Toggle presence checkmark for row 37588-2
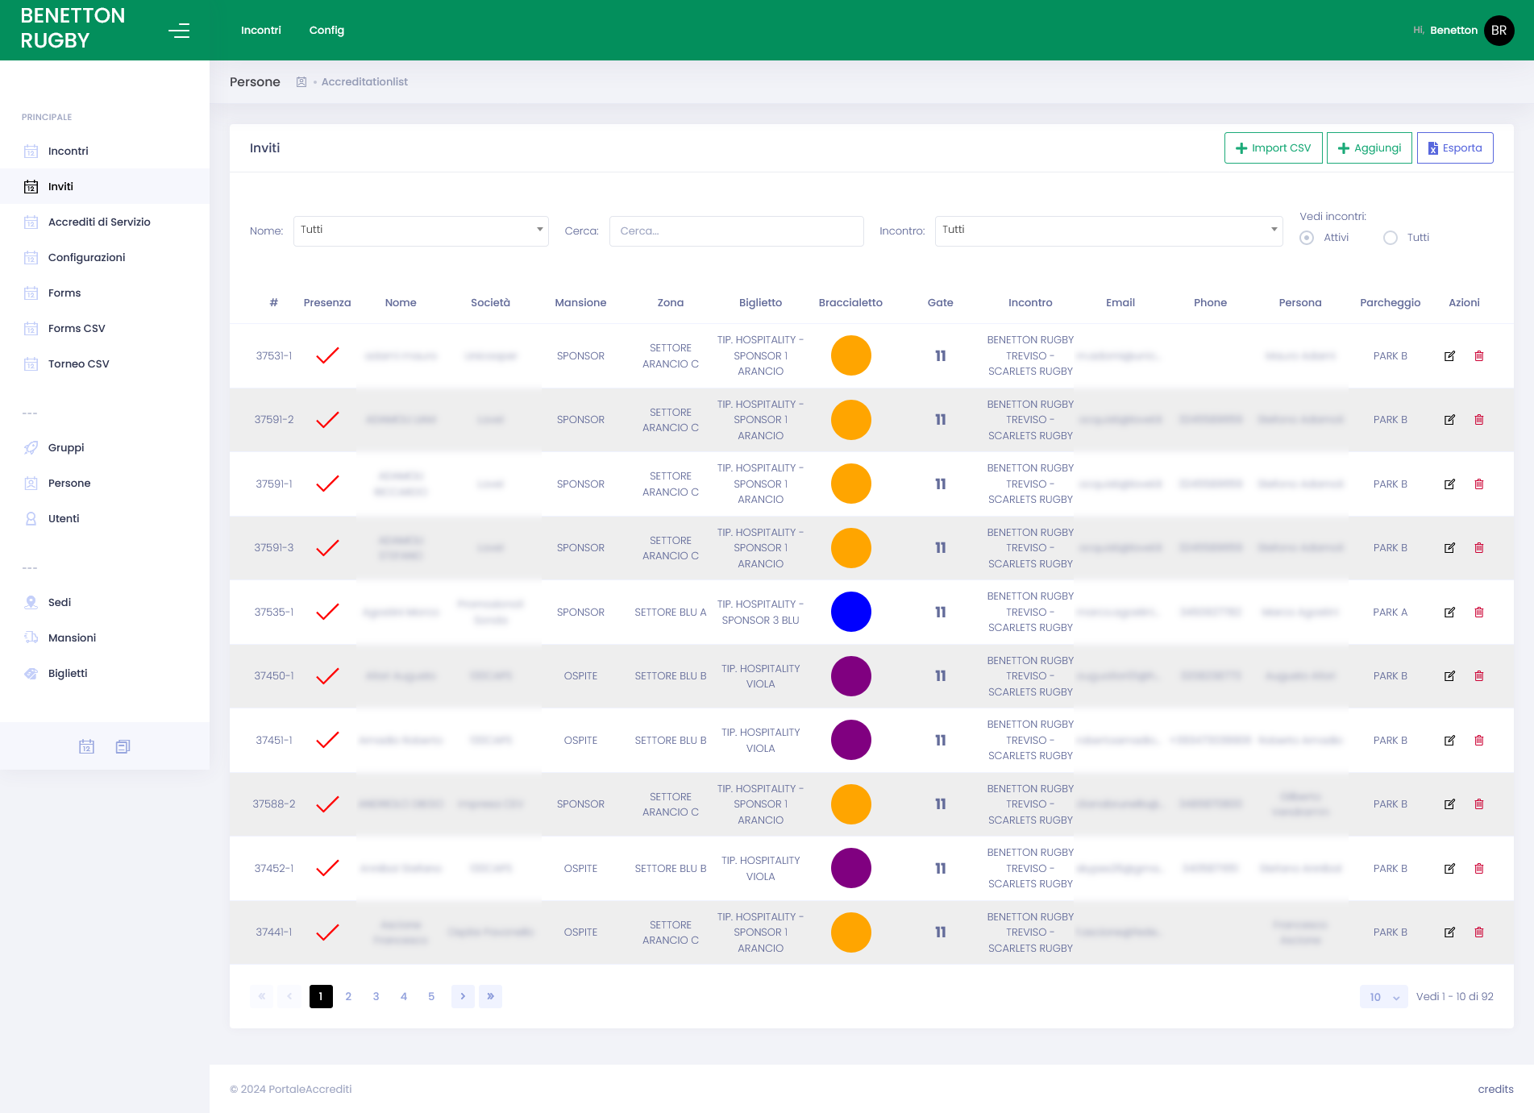 click(x=327, y=804)
